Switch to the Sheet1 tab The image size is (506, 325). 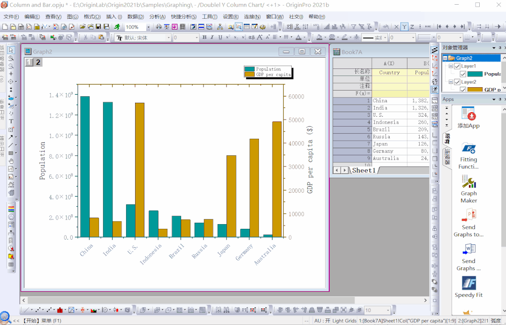pyautogui.click(x=364, y=170)
